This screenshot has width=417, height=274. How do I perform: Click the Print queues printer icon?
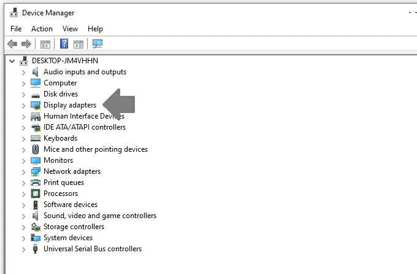tap(36, 182)
